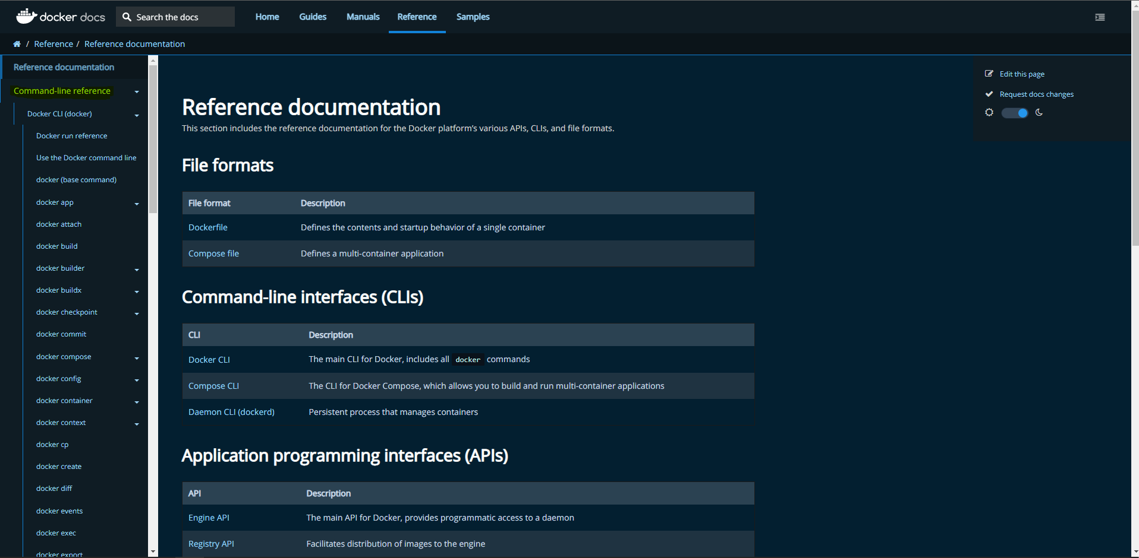The image size is (1139, 558).
Task: Expand the docker checkpoint submenu arrow
Action: (x=137, y=313)
